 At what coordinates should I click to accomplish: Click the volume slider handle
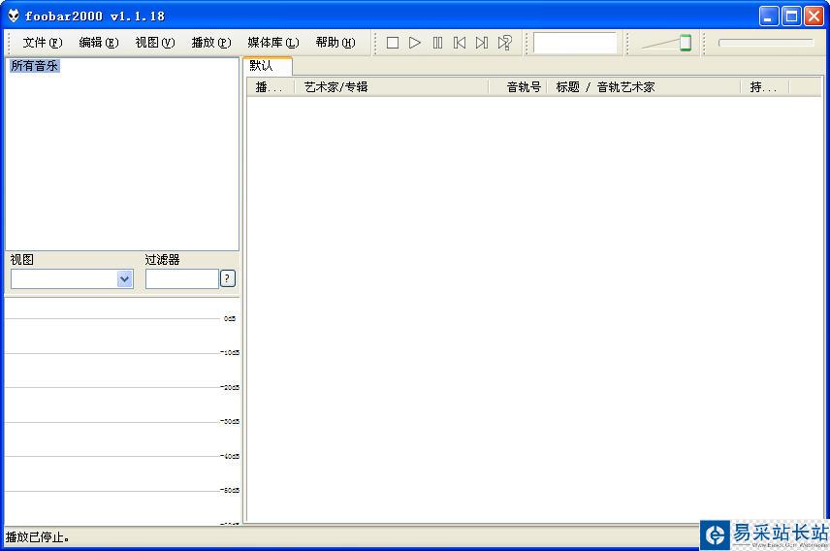pyautogui.click(x=686, y=43)
